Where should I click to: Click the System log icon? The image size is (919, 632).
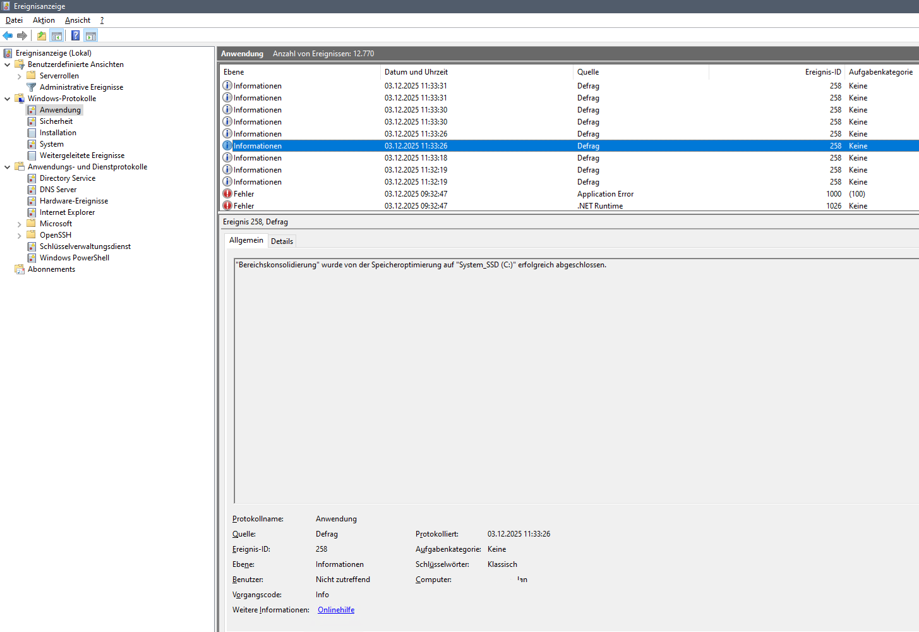(x=32, y=144)
